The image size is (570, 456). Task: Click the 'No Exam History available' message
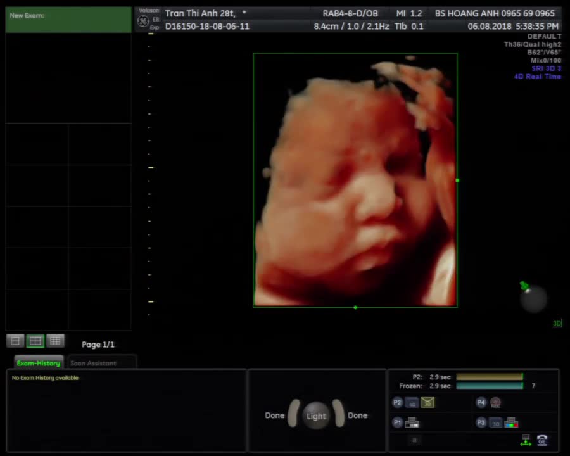(45, 378)
